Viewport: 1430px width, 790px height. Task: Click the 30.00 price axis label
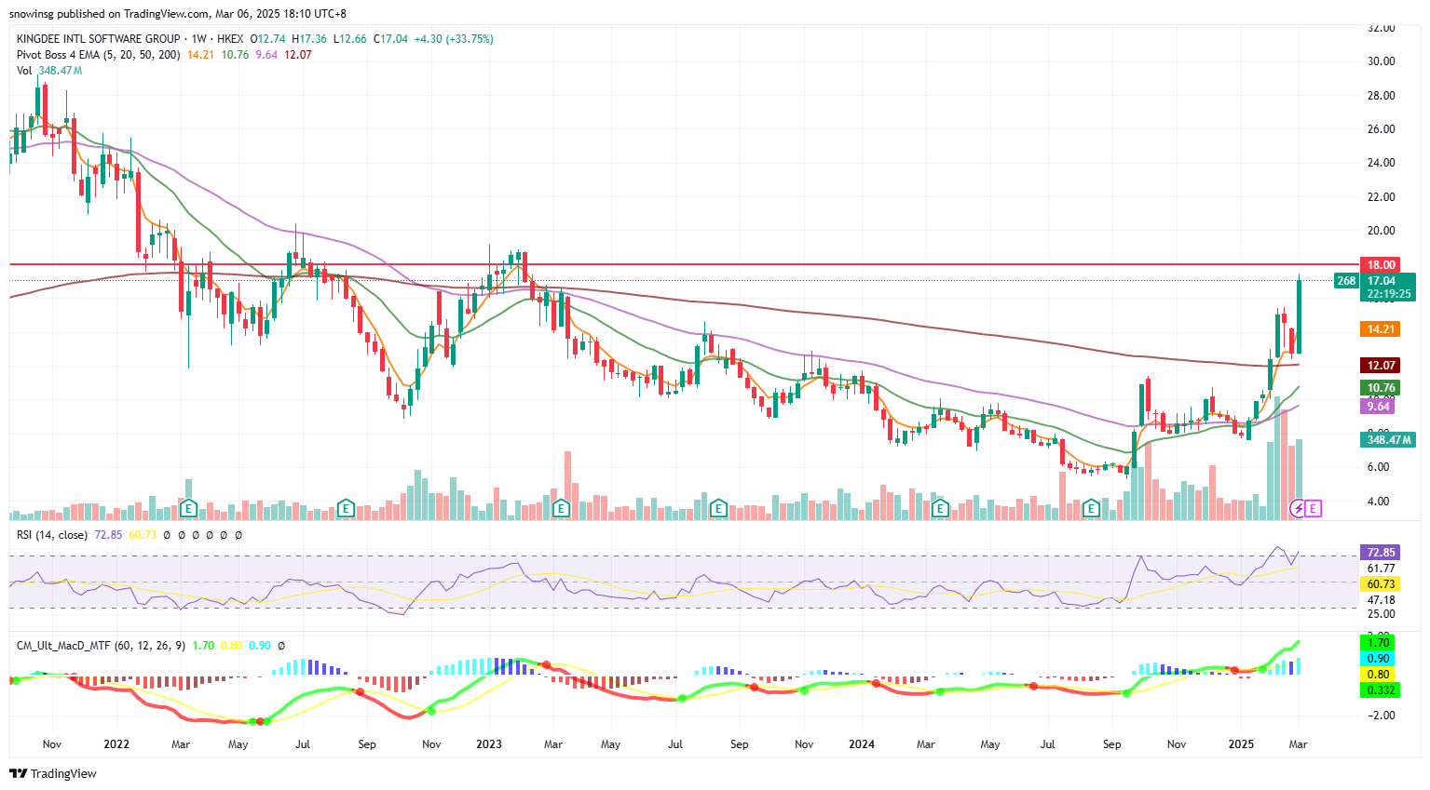pos(1381,61)
